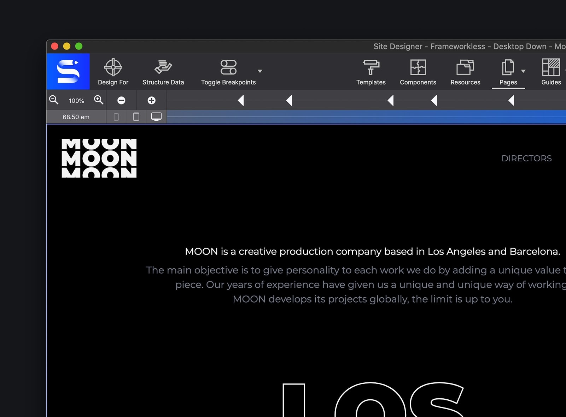Click the first breakpoint marker on the ruler
This screenshot has height=417, width=566.
point(241,101)
